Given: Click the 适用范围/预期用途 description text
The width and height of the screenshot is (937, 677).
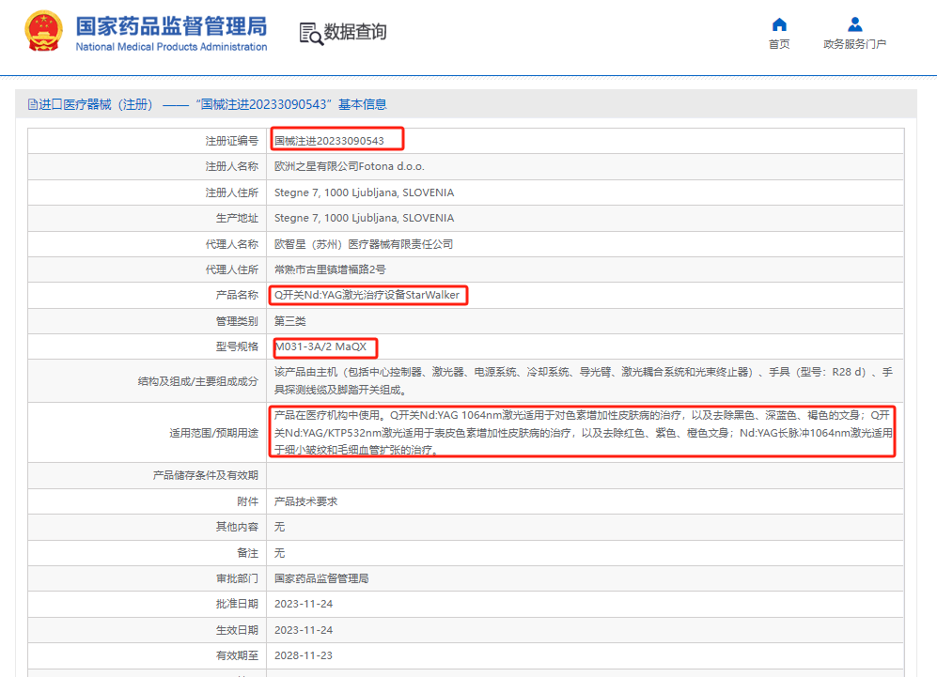Looking at the screenshot, I should coord(583,432).
